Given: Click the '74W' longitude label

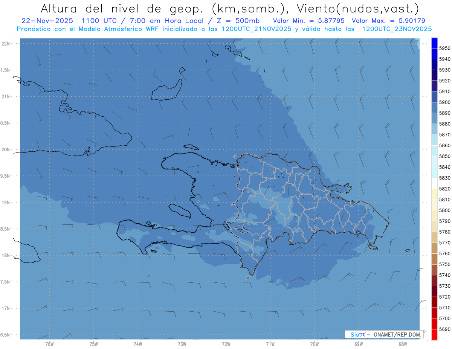Looking at the screenshot, I should click(137, 343).
